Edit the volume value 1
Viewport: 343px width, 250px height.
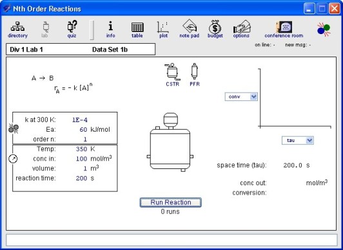click(x=85, y=168)
